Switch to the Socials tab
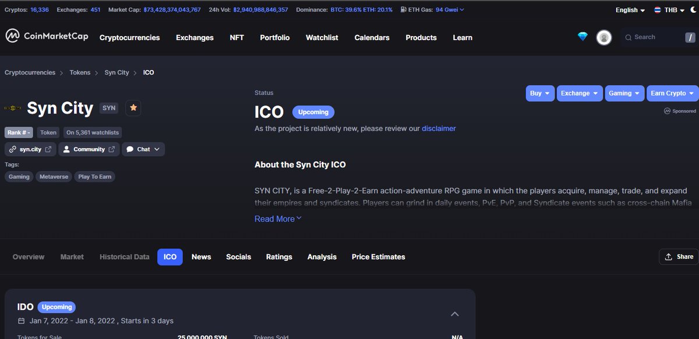The height and width of the screenshot is (339, 699). 238,257
